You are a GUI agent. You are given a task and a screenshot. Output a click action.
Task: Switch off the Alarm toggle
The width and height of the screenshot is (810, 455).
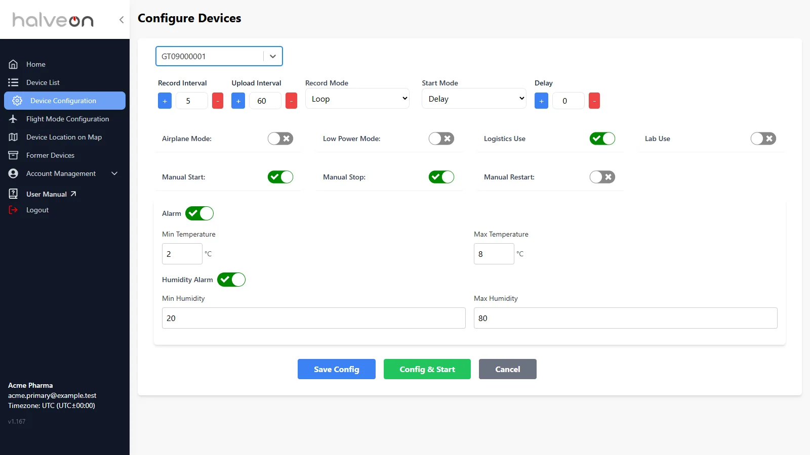(x=199, y=213)
